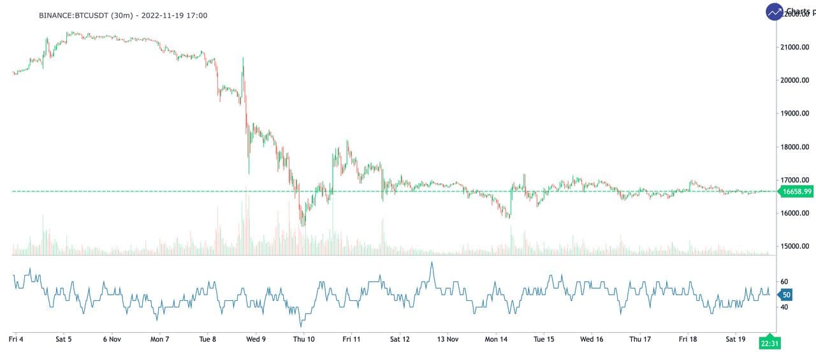Image resolution: width=816 pixels, height=352 pixels.
Task: Click the 19000.00 price axis label
Action: (796, 114)
